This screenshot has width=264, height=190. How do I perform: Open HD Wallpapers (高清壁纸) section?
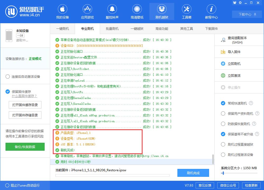point(137,12)
